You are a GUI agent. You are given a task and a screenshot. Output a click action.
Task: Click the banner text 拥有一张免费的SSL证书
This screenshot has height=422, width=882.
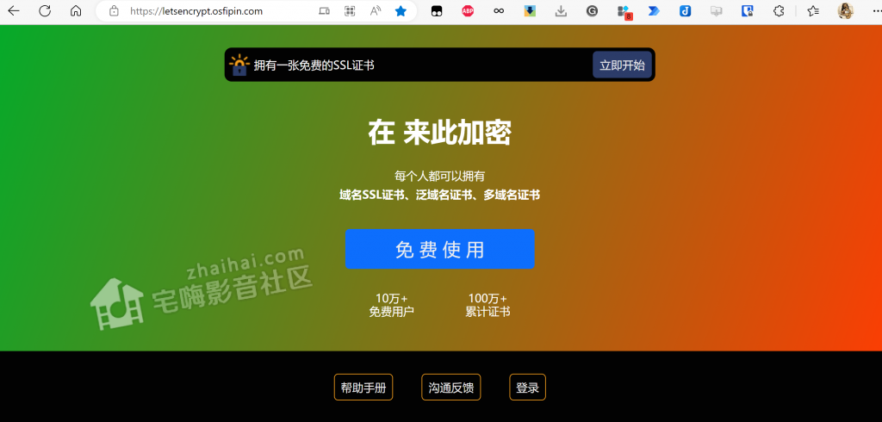pyautogui.click(x=314, y=65)
